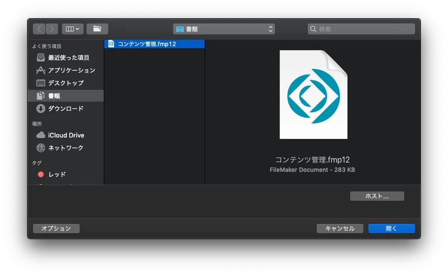Viewport: 448px width, 275px height.
Task: Click the FileMaker Document - 283 KB text
Action: point(312,170)
